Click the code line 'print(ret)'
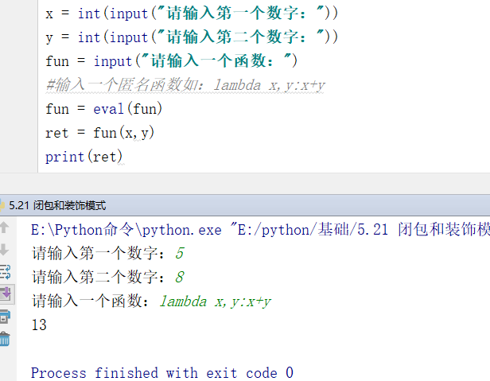490x381 pixels. [84, 157]
